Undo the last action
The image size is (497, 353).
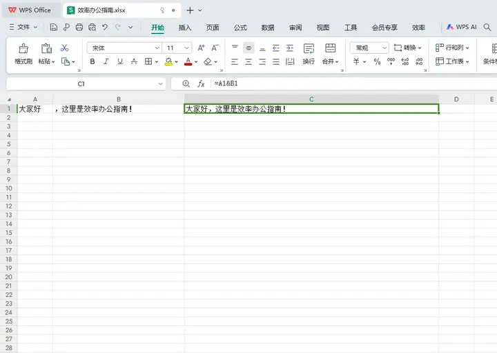pos(105,28)
